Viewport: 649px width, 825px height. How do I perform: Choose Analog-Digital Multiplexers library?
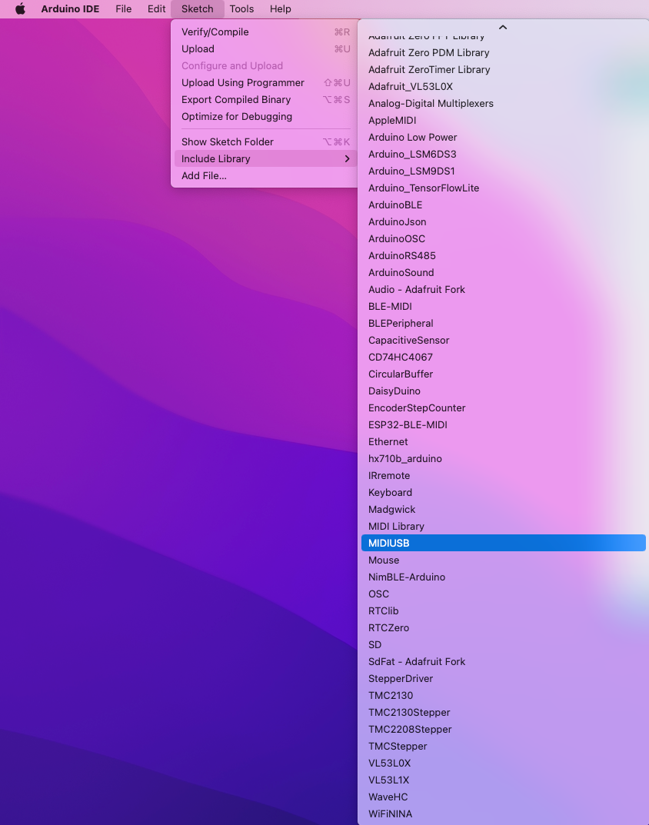(504, 103)
